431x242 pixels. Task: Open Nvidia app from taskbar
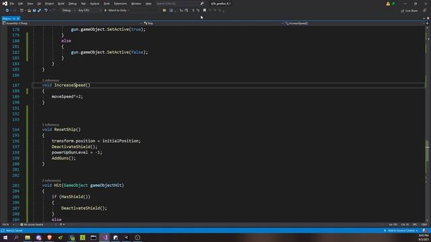point(61,237)
